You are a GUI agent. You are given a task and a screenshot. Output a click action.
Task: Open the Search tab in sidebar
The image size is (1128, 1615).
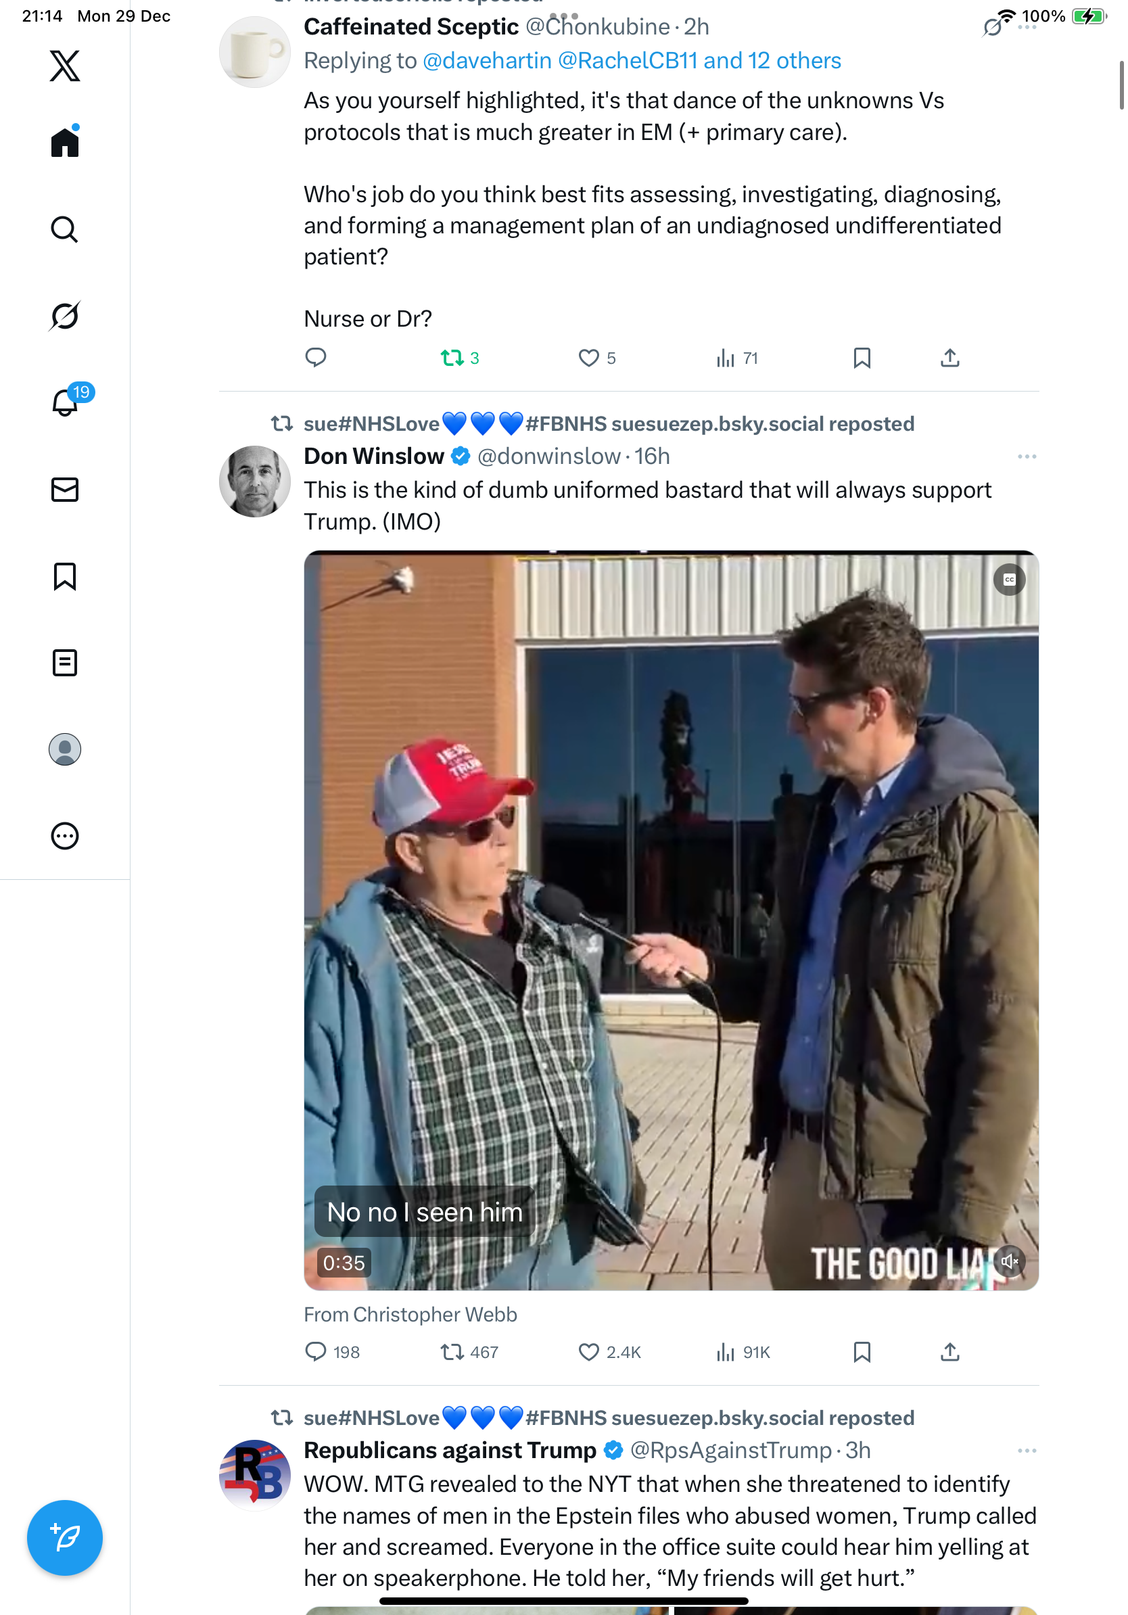pyautogui.click(x=65, y=229)
